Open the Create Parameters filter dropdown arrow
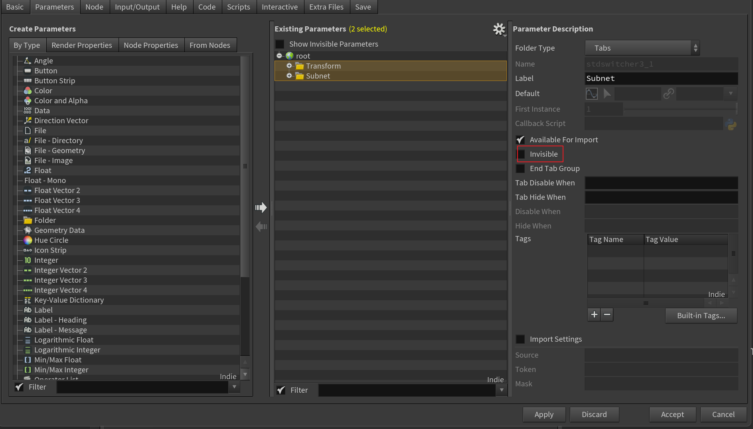The width and height of the screenshot is (753, 429). [x=234, y=387]
